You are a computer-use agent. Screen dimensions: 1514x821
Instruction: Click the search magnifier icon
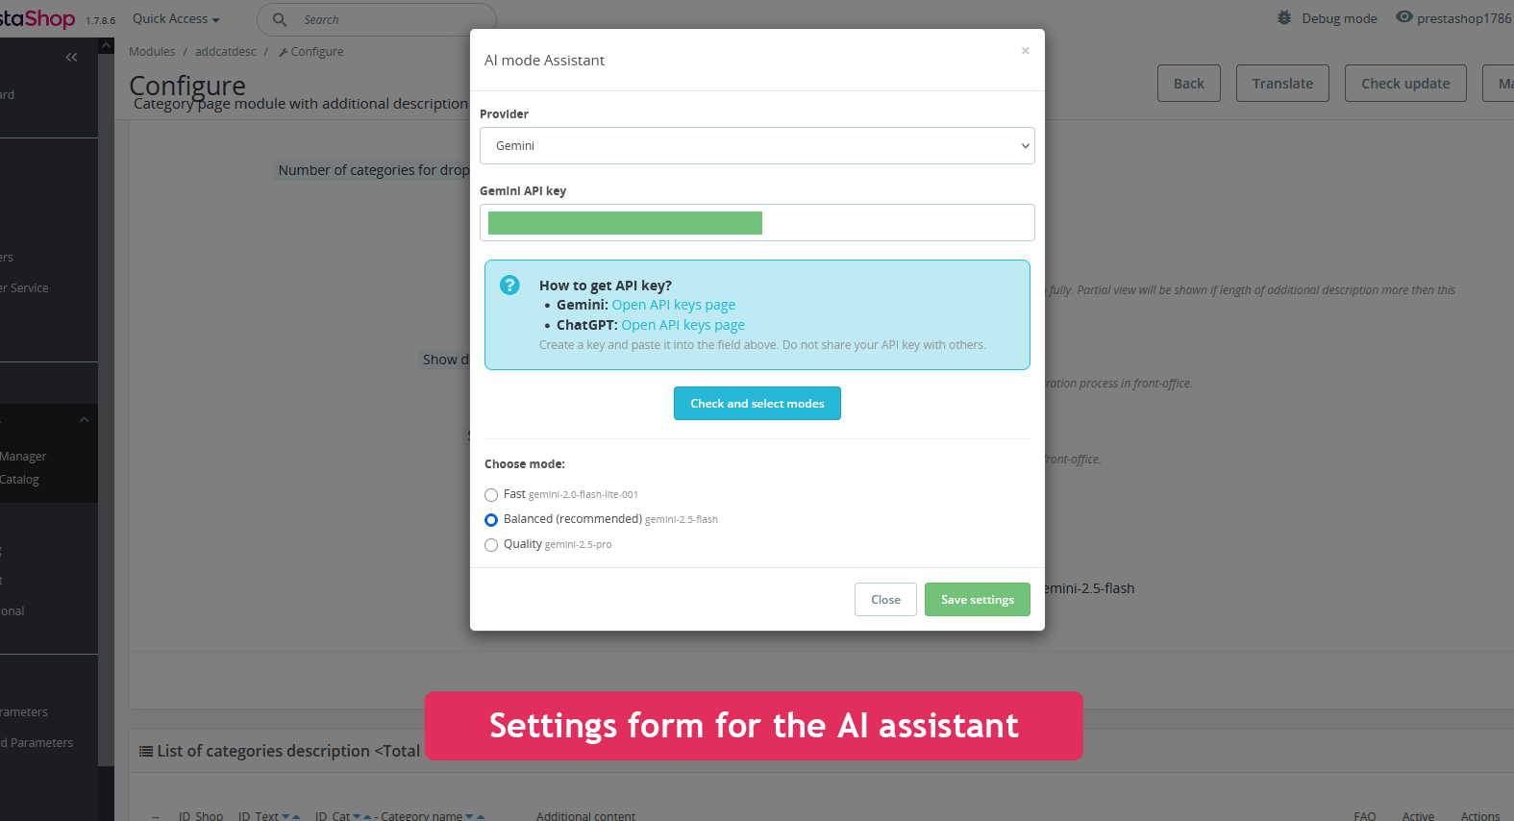click(280, 19)
